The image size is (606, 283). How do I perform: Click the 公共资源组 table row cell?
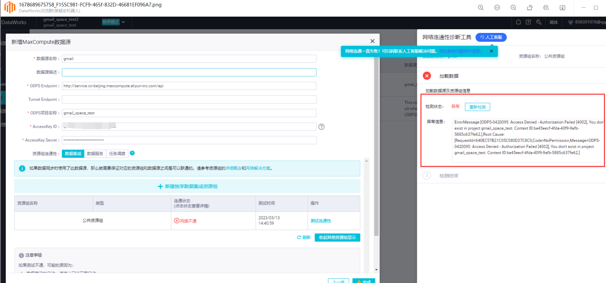coord(93,221)
